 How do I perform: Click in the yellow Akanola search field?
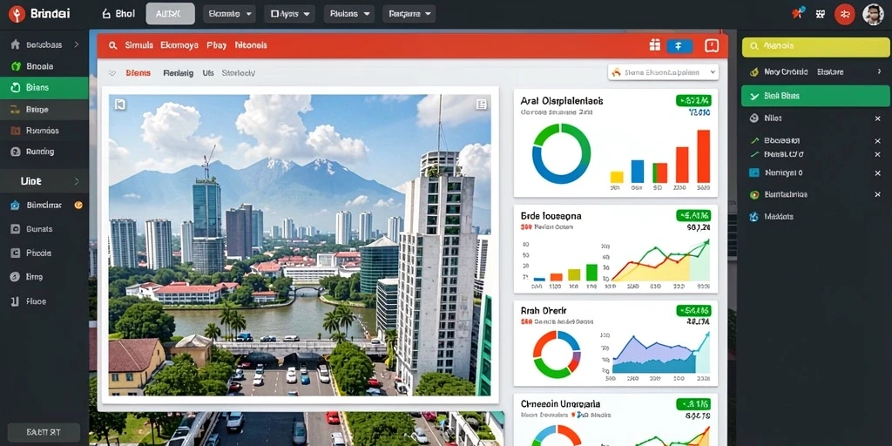coord(815,47)
